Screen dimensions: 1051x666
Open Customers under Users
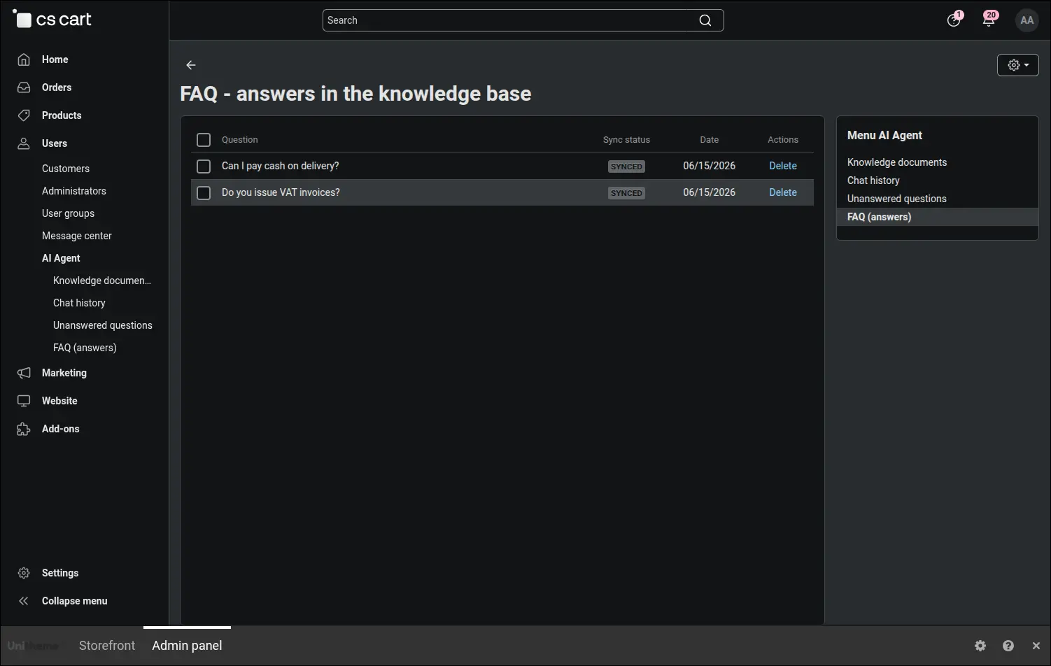66,169
